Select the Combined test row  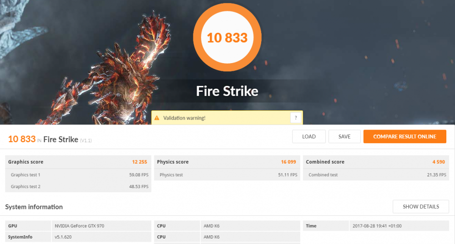[x=376, y=175]
